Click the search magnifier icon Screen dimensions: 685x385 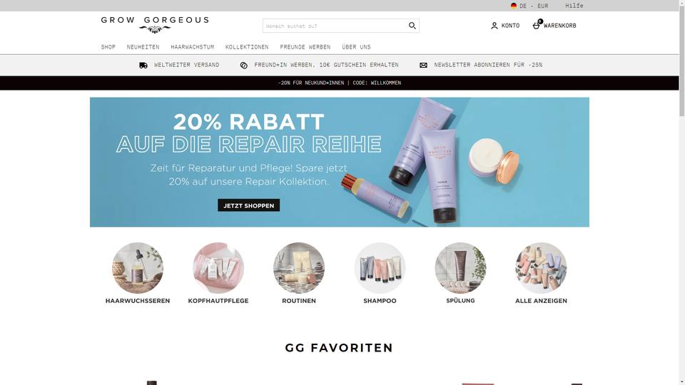tap(412, 26)
